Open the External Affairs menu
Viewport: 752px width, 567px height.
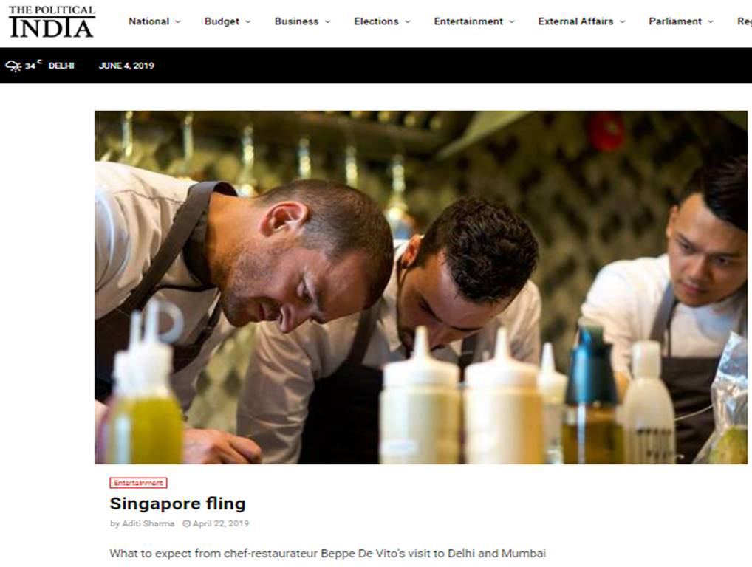pos(575,21)
